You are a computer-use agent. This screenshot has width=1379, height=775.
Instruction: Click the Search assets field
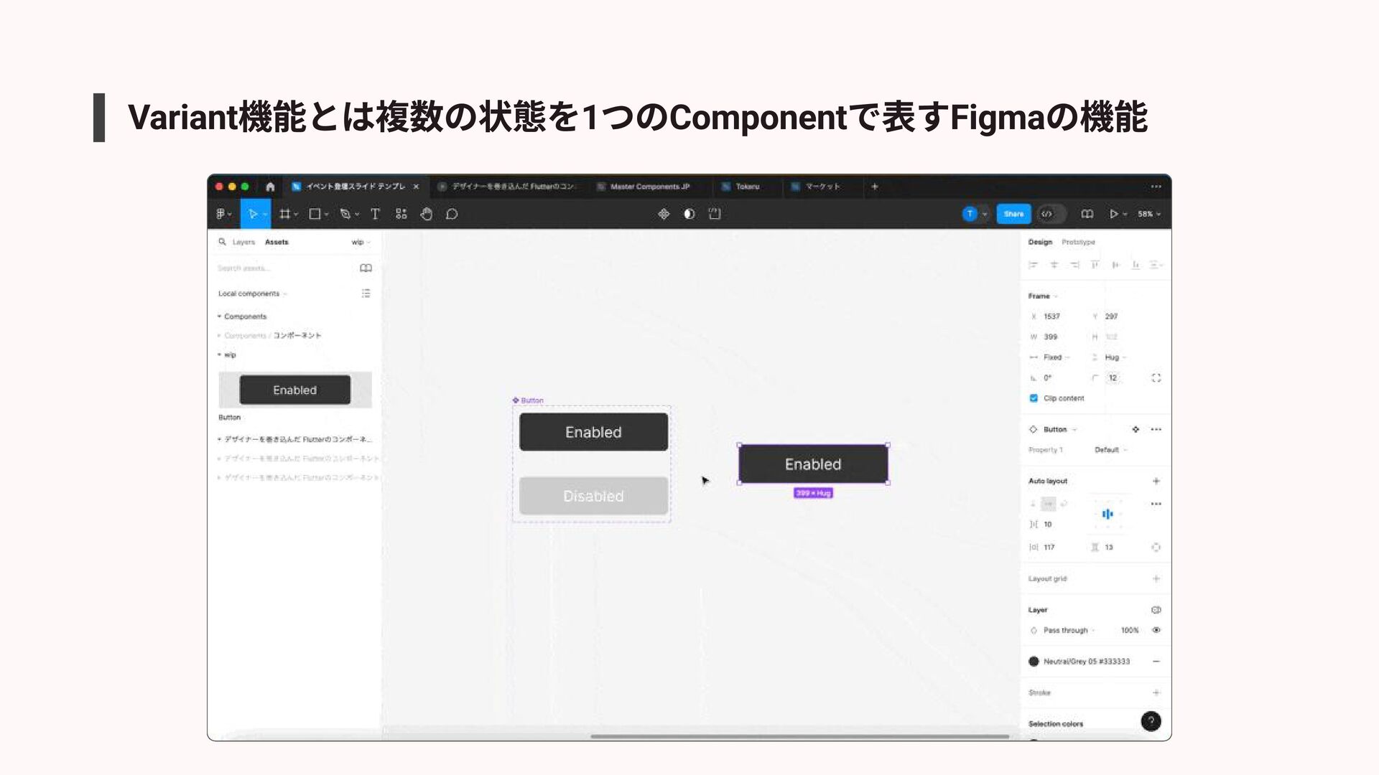pyautogui.click(x=285, y=268)
